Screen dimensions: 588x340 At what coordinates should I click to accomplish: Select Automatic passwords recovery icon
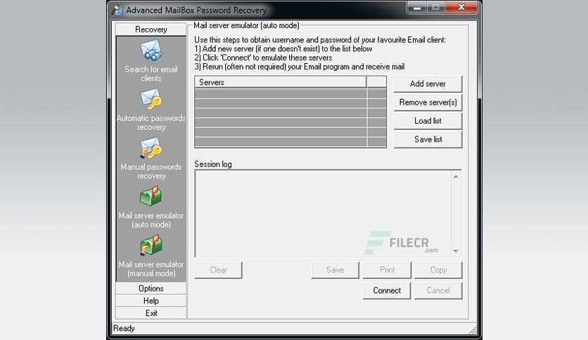pyautogui.click(x=151, y=99)
